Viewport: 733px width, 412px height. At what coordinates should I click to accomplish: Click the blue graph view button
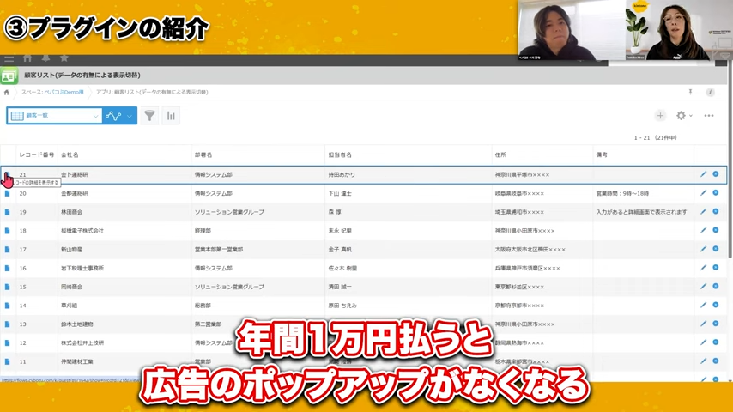tap(113, 116)
